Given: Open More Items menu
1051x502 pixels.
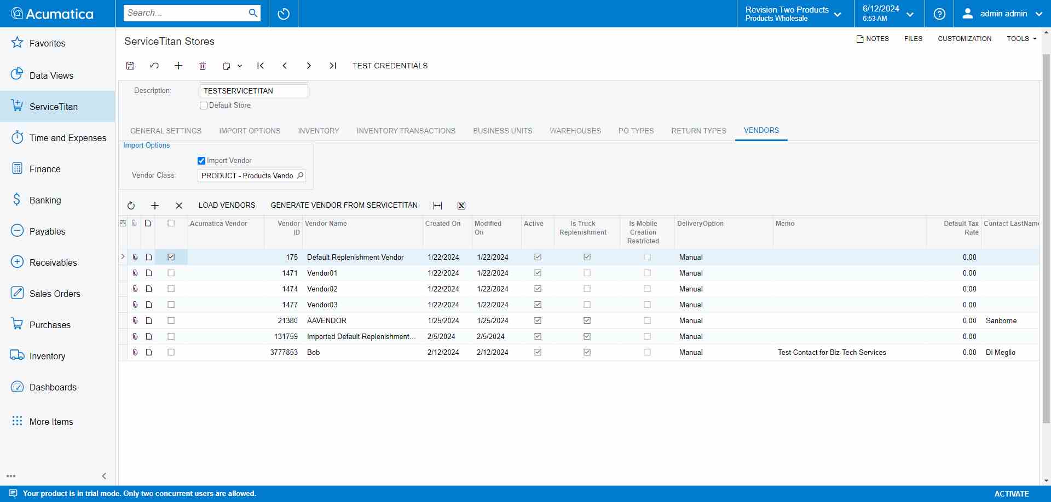Looking at the screenshot, I should click(x=57, y=422).
